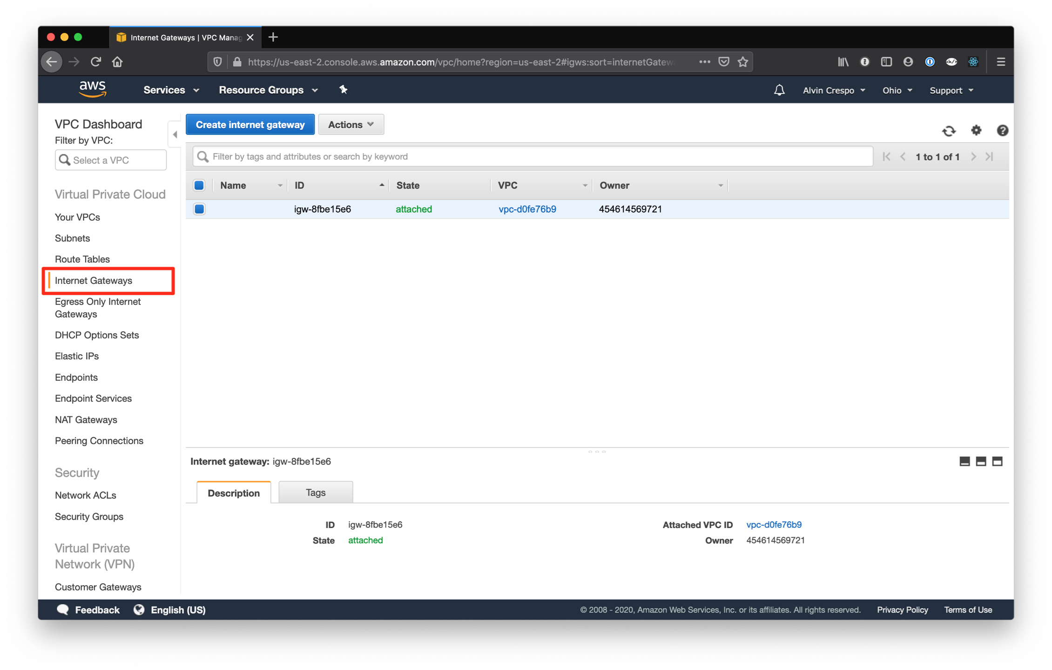Open the Owner column filter dropdown

[721, 185]
